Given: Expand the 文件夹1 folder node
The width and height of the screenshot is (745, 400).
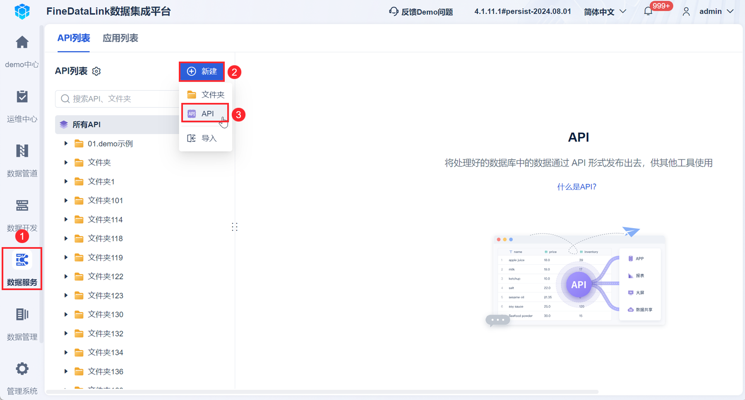Looking at the screenshot, I should coord(66,181).
